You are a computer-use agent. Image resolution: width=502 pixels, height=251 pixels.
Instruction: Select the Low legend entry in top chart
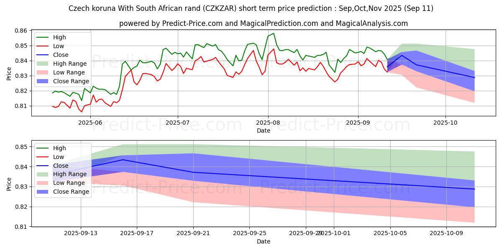point(59,46)
